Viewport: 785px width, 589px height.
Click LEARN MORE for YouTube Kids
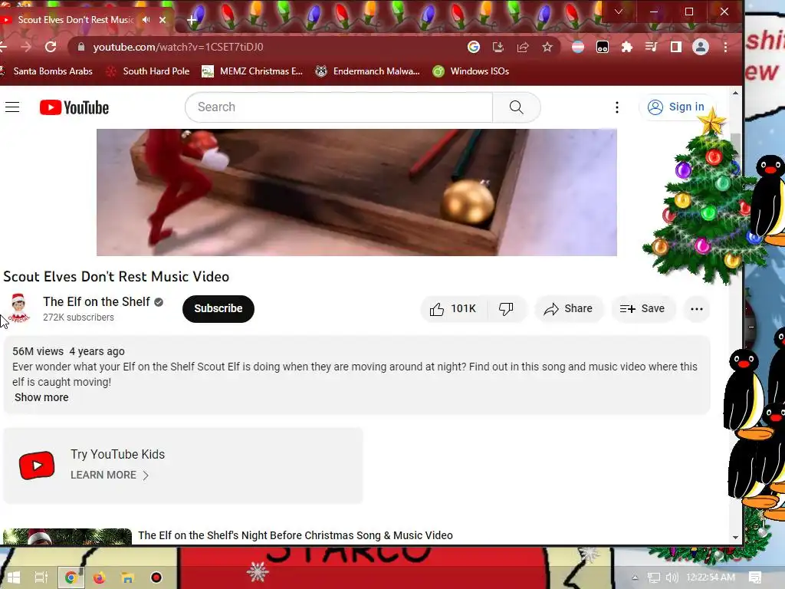pos(110,475)
